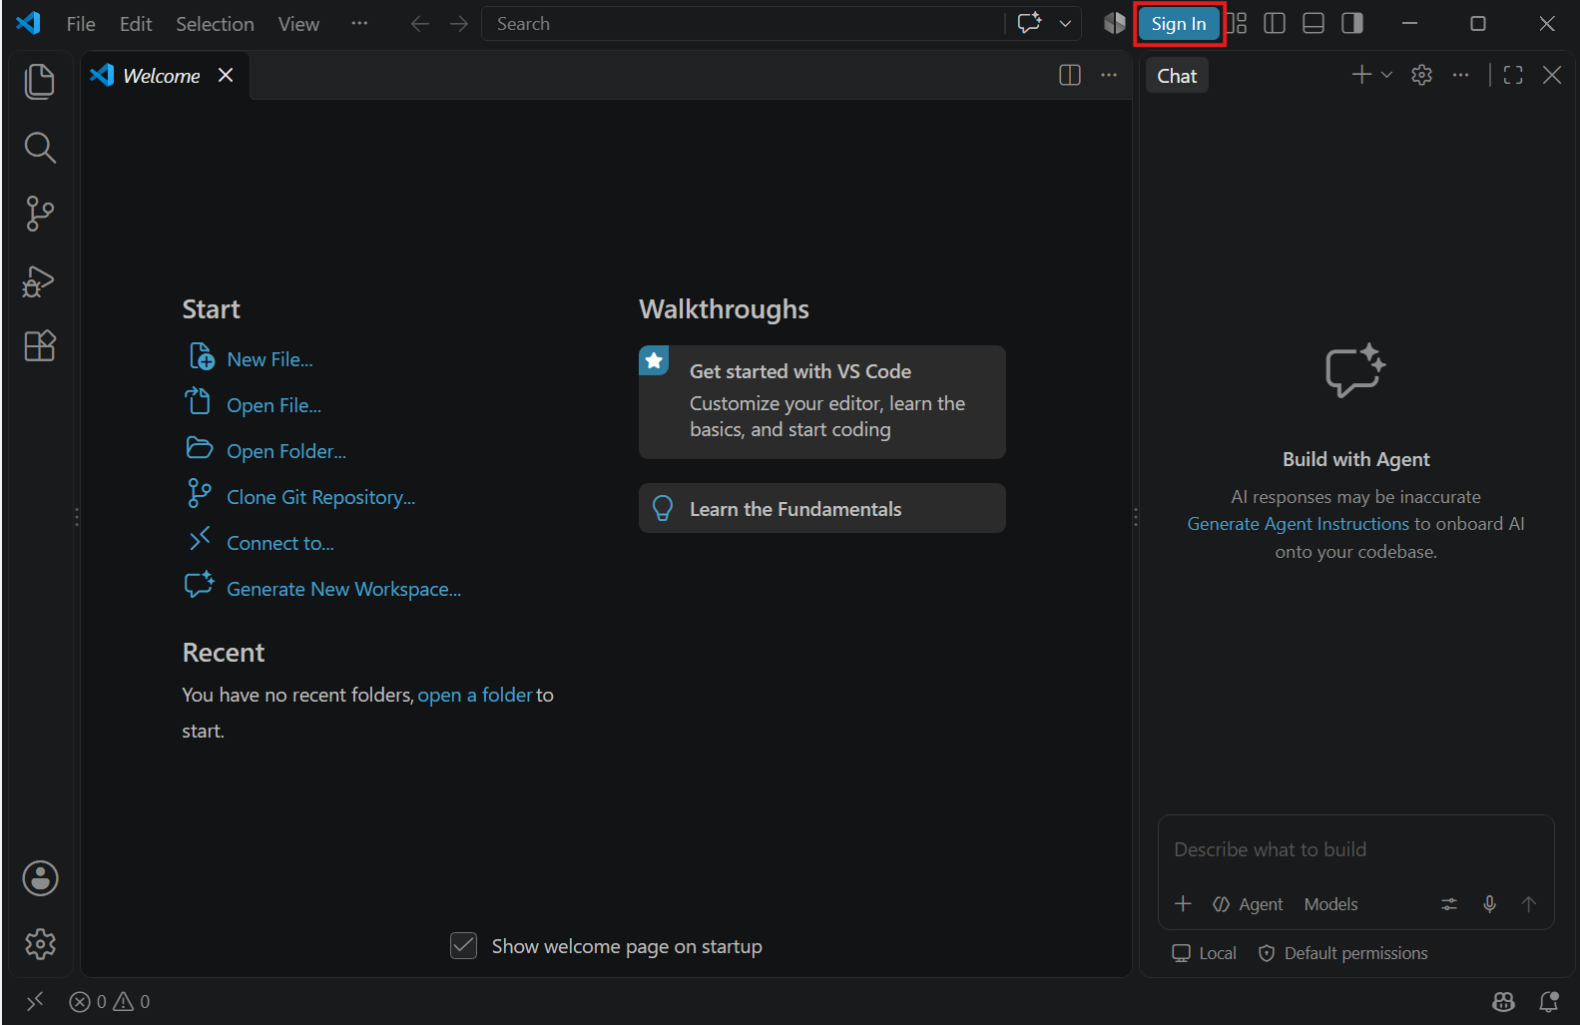Open the Generate Agent Instructions link
The image size is (1580, 1025).
click(x=1298, y=524)
